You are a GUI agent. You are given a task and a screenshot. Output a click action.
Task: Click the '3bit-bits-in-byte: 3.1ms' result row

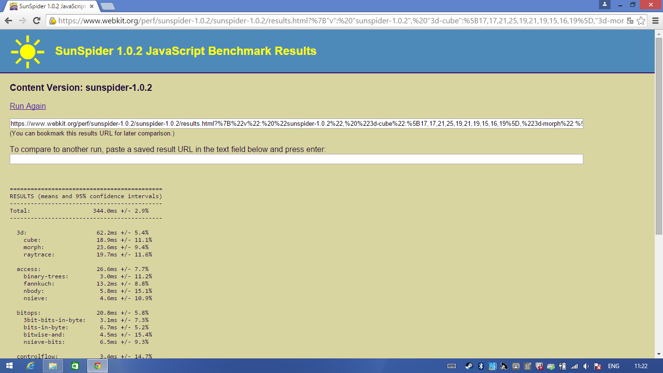[x=86, y=320]
